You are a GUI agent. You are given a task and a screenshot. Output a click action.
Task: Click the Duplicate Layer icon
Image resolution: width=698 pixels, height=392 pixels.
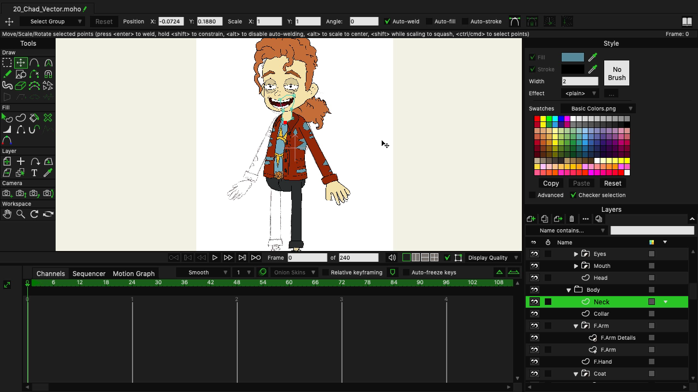click(x=545, y=219)
